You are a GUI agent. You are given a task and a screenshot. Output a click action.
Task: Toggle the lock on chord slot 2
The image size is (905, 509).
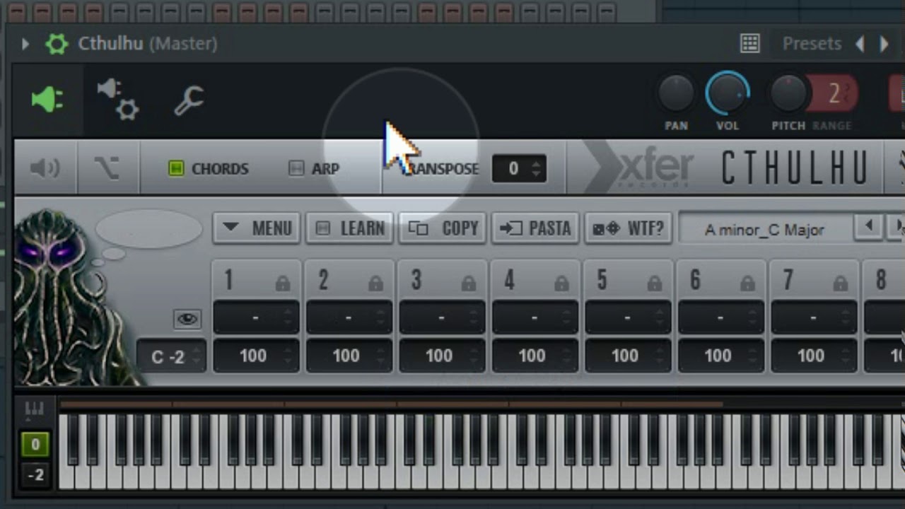pos(375,283)
